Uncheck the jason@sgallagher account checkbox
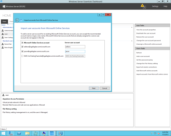 point(22,52)
